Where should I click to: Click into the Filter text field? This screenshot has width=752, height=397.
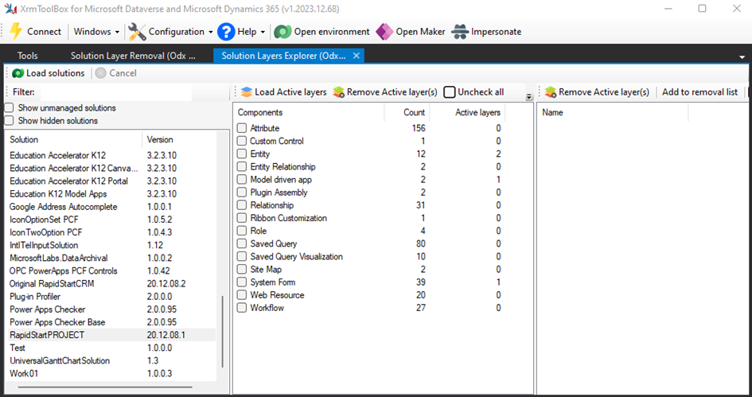click(x=115, y=92)
